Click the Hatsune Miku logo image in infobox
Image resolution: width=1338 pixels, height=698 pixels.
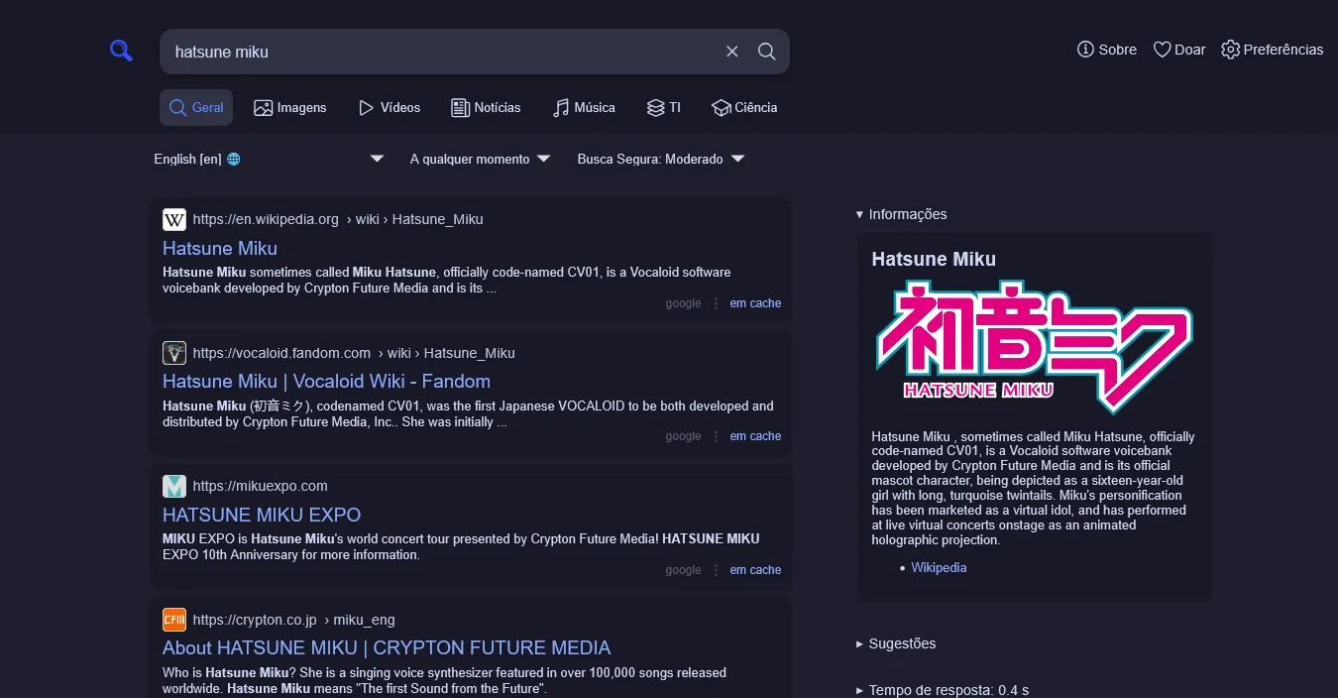click(x=1035, y=347)
